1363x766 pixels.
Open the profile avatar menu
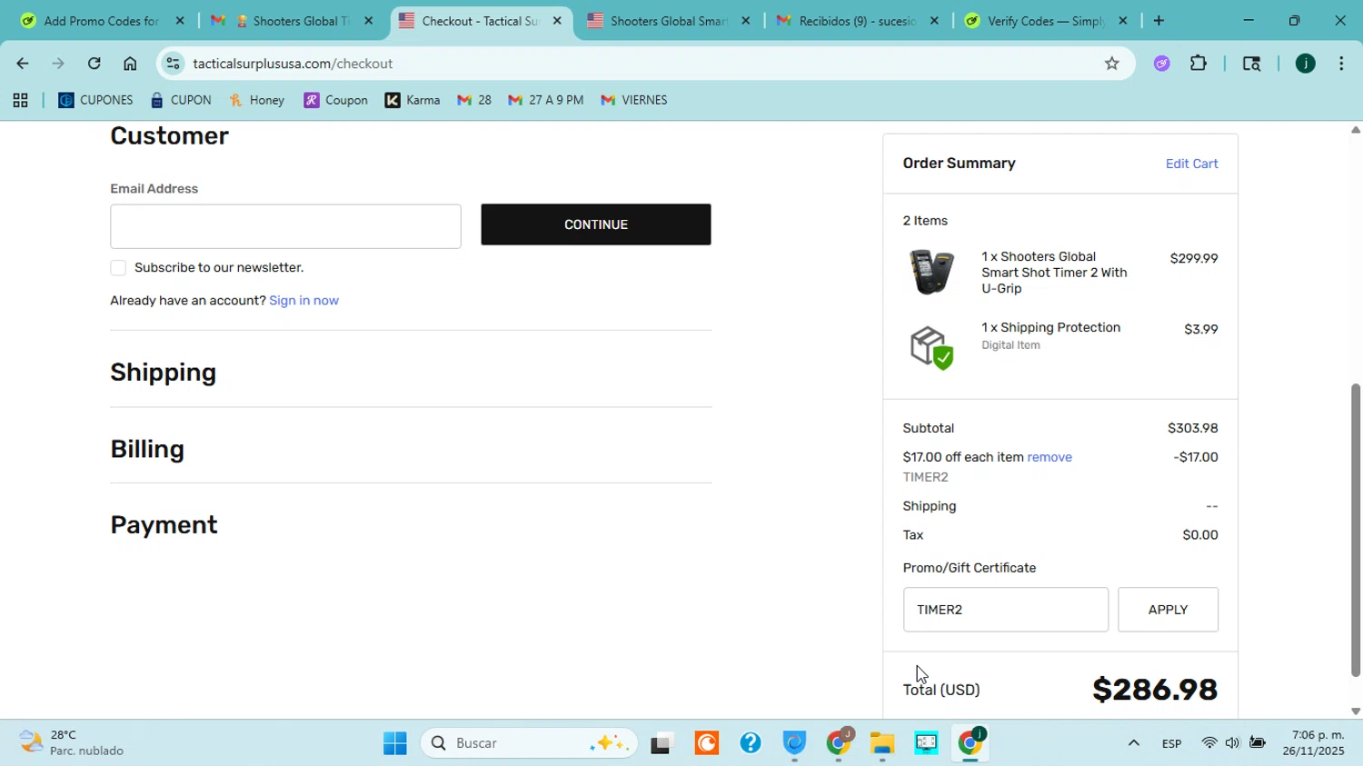1305,64
